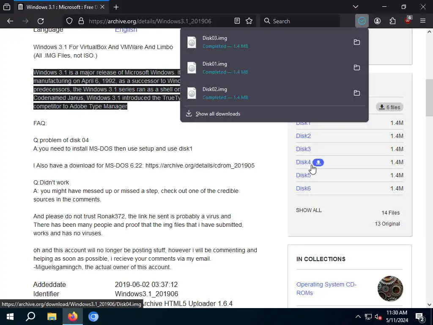
Task: Open the notification center icon
Action: [420, 317]
